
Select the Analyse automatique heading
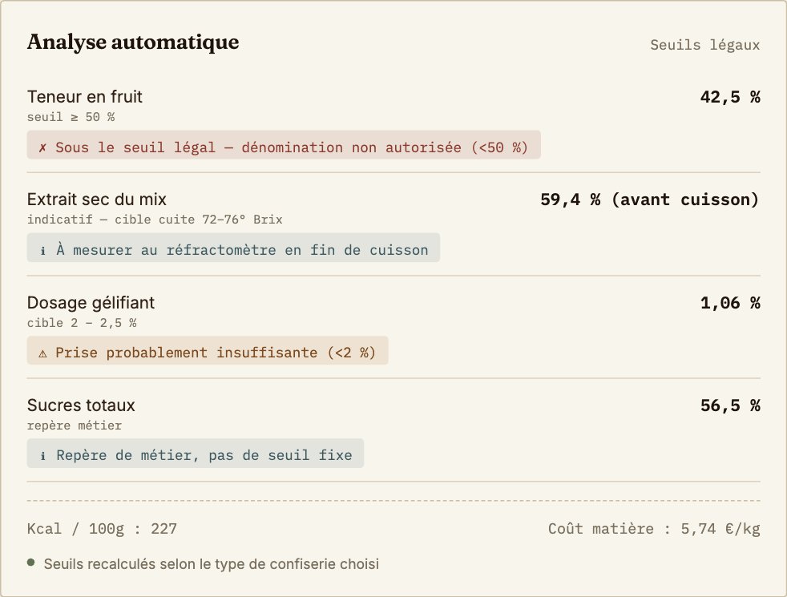pyautogui.click(x=133, y=42)
